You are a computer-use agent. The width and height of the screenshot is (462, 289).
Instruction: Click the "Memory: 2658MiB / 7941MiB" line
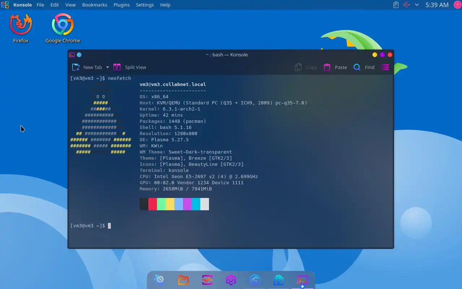coord(176,189)
